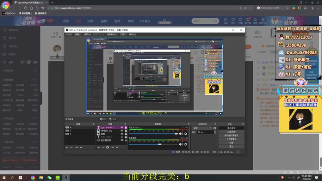The image size is (322, 181).
Task: Move selected source up in list
Action: 113,147
